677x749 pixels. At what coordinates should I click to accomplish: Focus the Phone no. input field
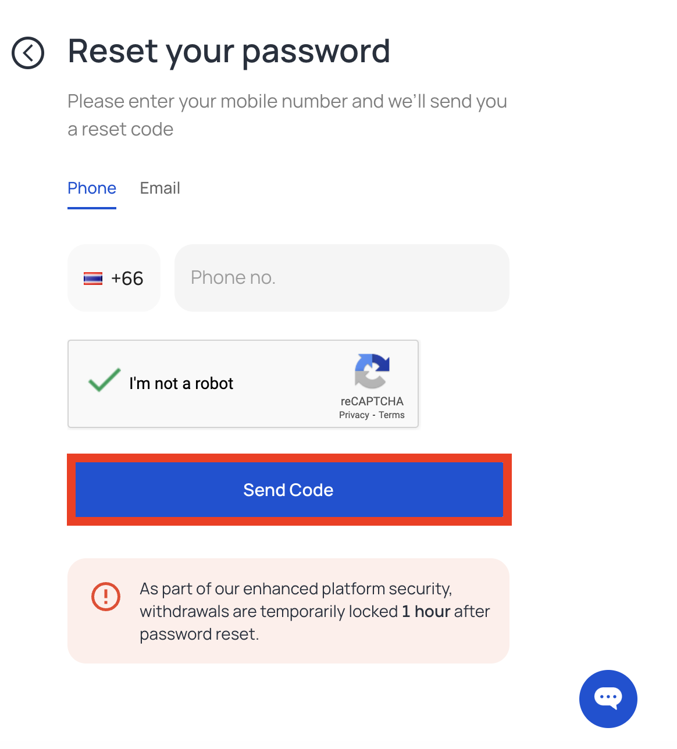(x=342, y=278)
